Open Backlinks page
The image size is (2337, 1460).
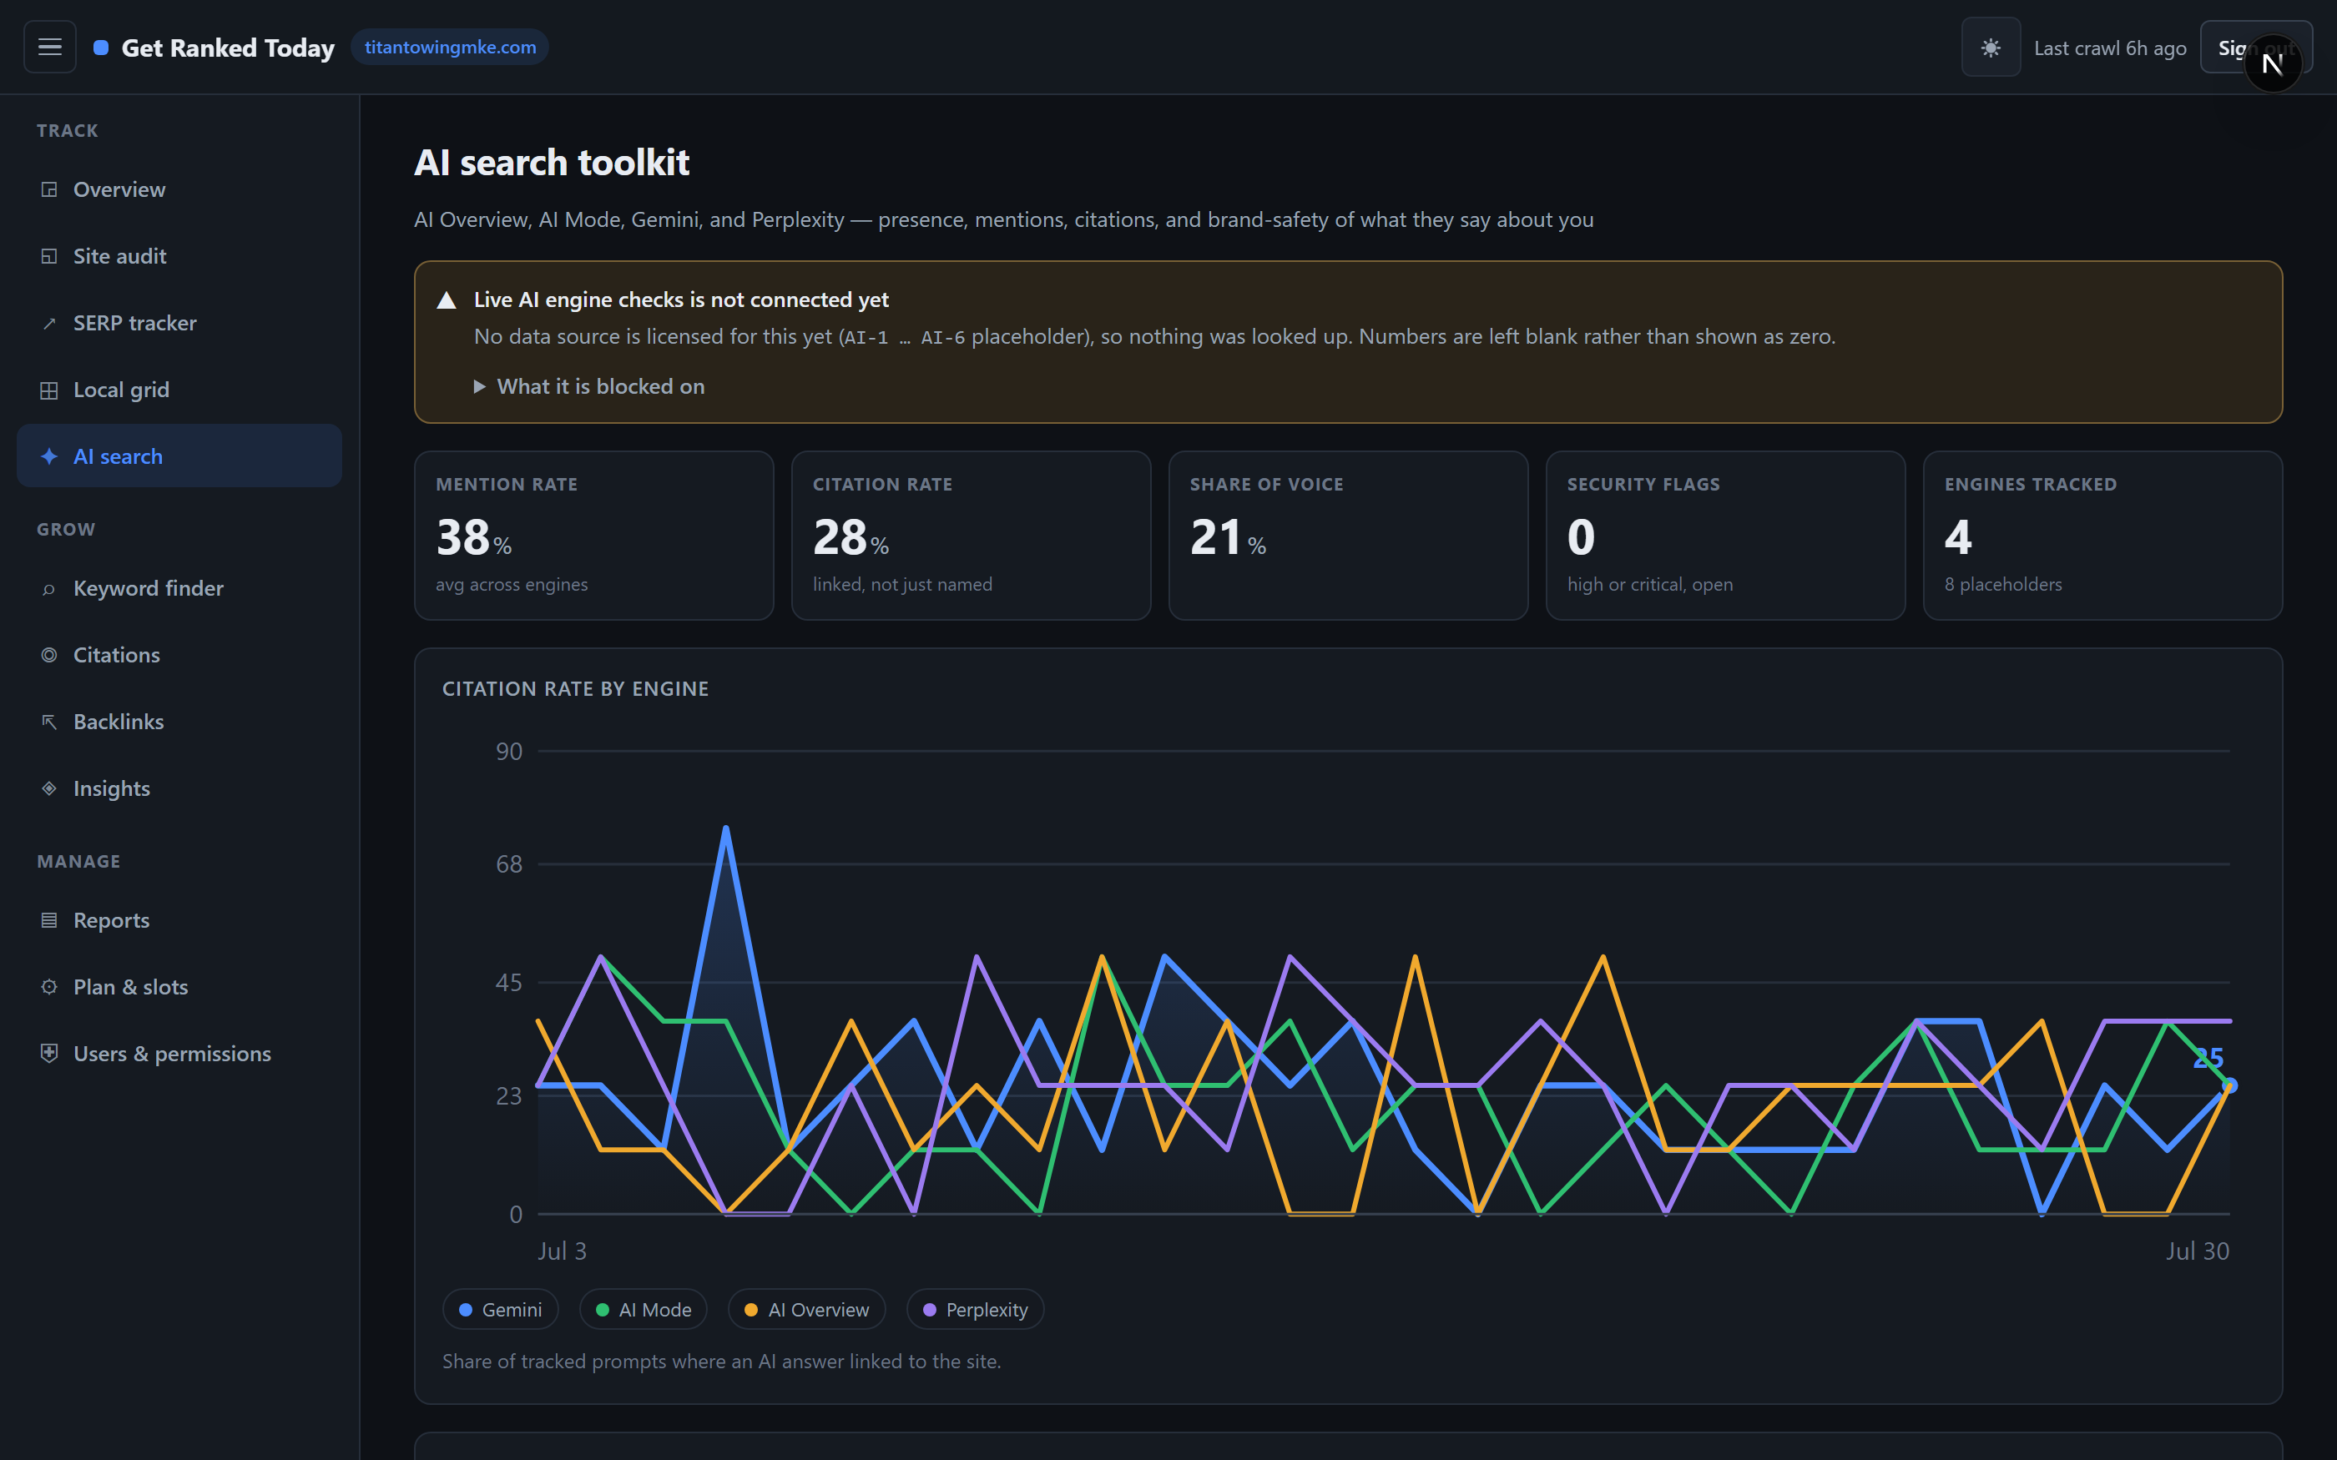click(179, 722)
